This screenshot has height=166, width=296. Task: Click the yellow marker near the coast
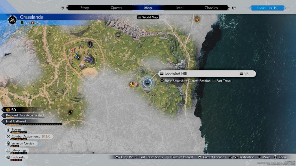click(197, 20)
